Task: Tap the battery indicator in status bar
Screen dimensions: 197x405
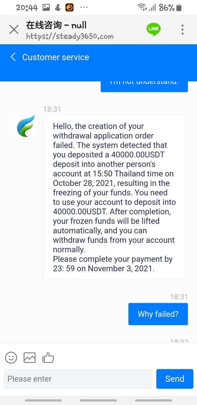Action: (179, 8)
